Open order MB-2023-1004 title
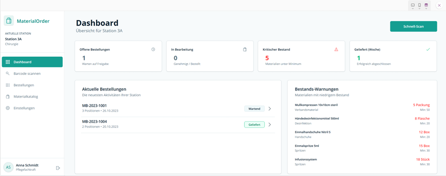This screenshot has height=176, width=446. tap(94, 122)
